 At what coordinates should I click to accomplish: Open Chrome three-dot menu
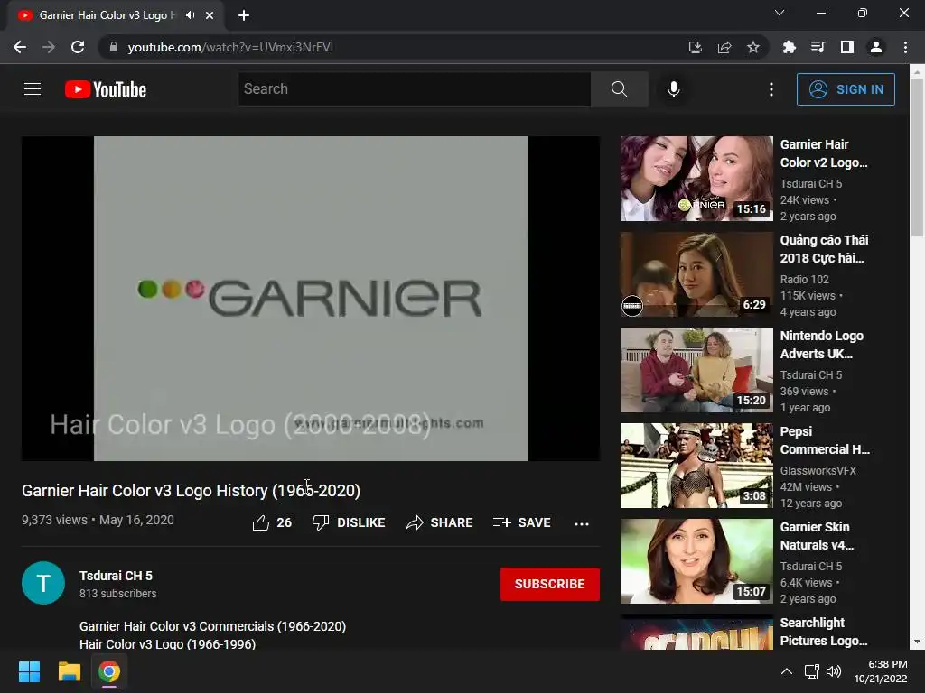[905, 47]
